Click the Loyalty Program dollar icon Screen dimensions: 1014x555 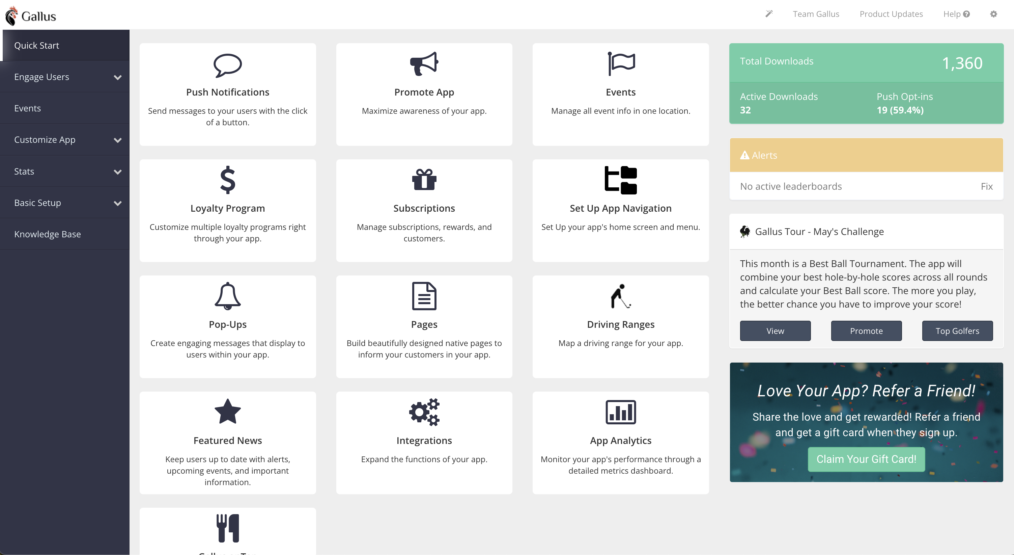pos(227,180)
